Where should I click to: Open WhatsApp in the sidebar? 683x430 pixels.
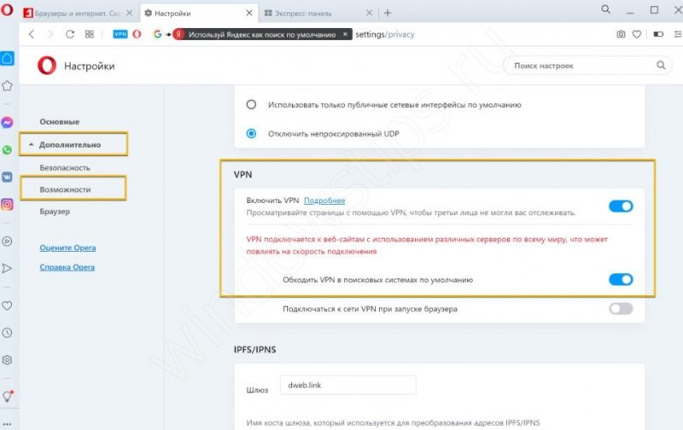pos(7,149)
